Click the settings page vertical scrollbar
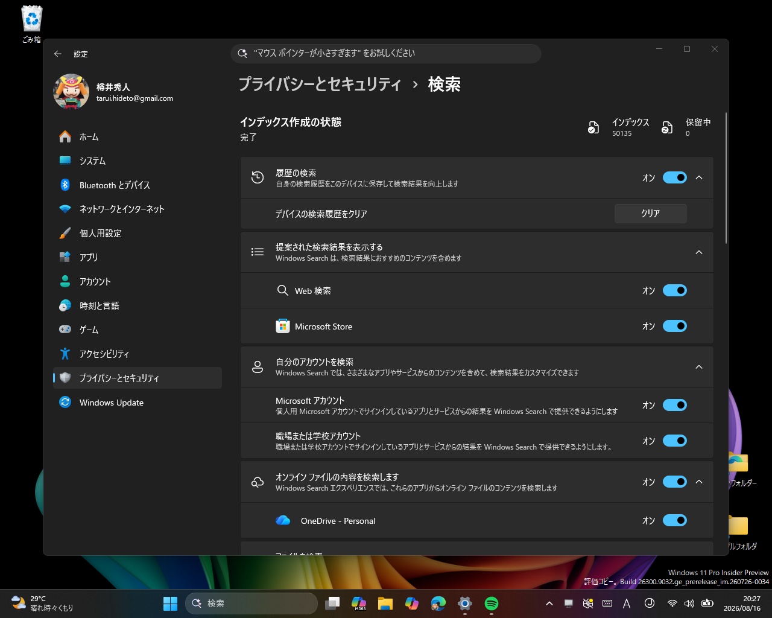Image resolution: width=772 pixels, height=618 pixels. click(726, 178)
